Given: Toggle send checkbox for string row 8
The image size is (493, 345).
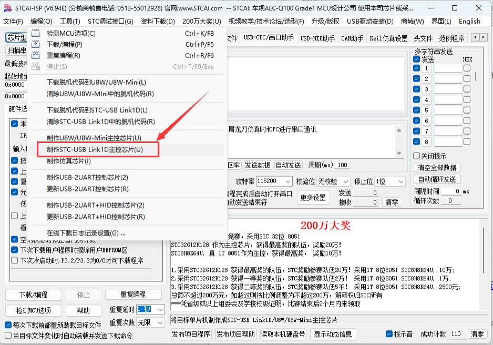Looking at the screenshot, I should pyautogui.click(x=417, y=141).
